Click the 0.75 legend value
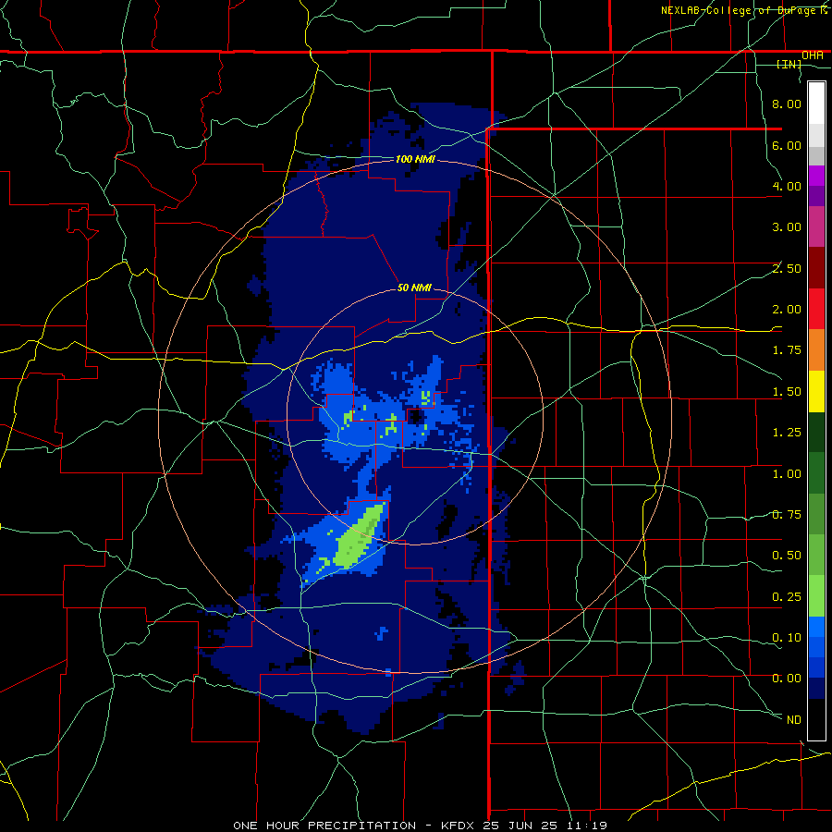 click(787, 515)
